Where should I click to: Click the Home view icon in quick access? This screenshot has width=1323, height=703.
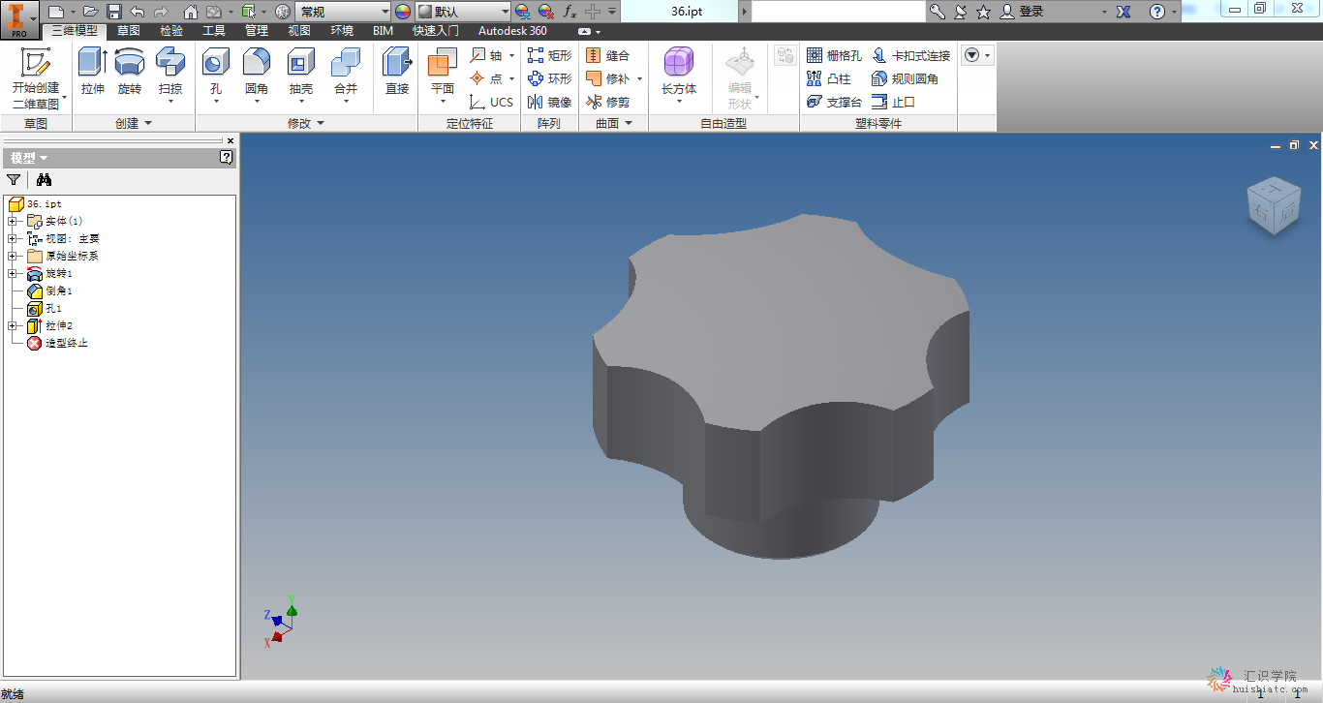tap(191, 12)
